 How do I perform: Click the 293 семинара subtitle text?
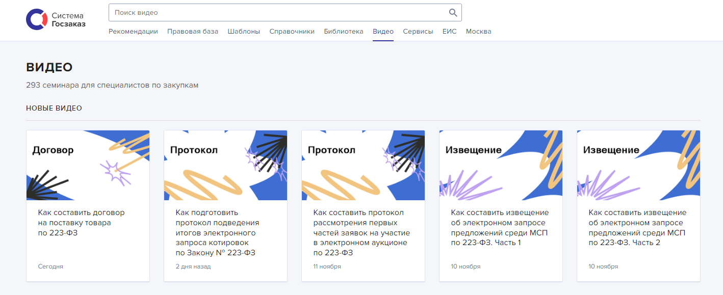coord(112,85)
